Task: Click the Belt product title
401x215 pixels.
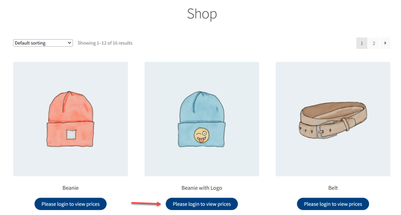Action: click(333, 188)
